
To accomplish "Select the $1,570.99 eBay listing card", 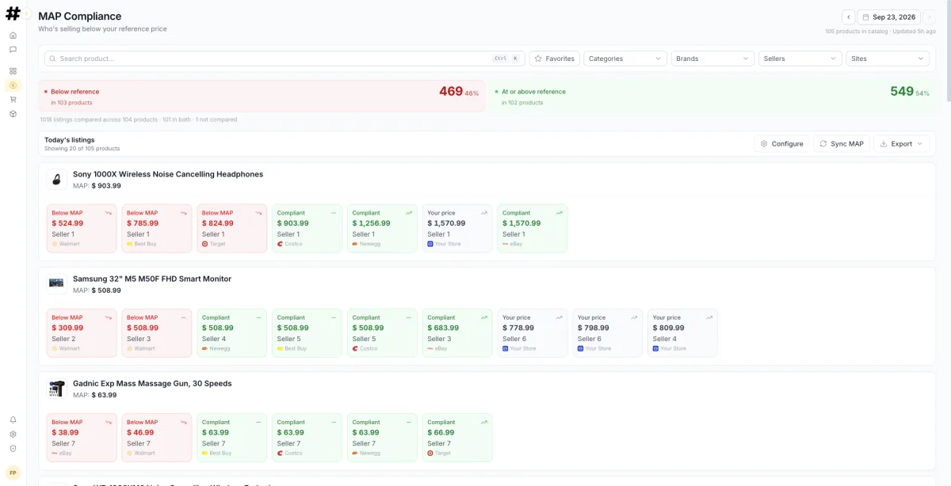I will (533, 229).
